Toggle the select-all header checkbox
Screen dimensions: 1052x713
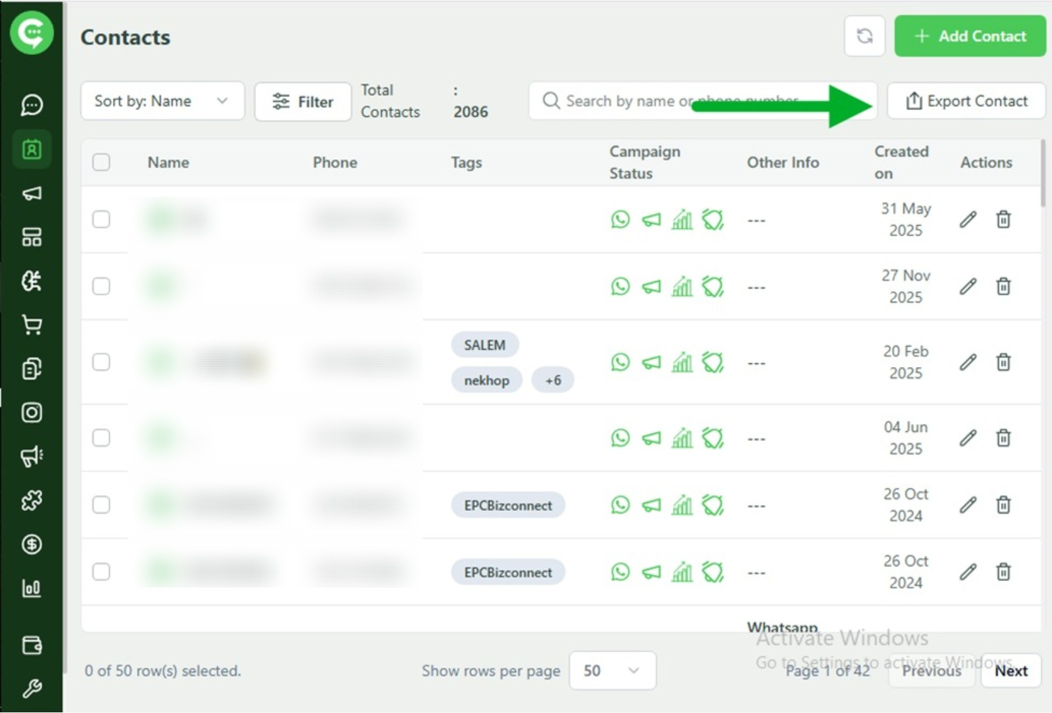point(101,162)
